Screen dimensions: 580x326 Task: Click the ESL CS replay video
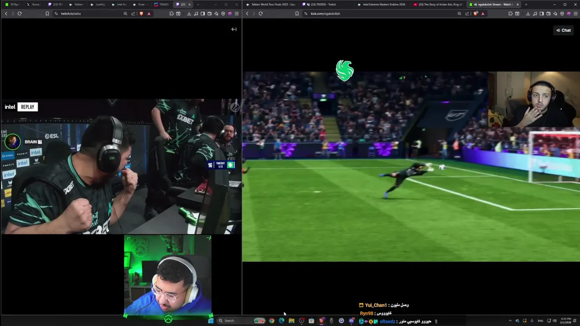121,167
